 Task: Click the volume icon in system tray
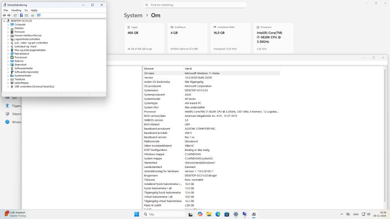coord(368,214)
